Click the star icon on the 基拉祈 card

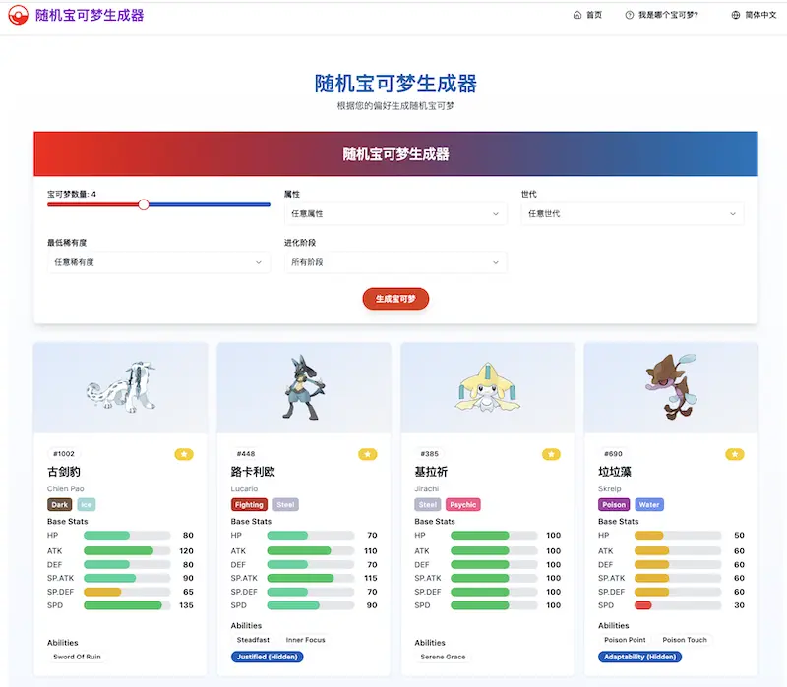551,454
